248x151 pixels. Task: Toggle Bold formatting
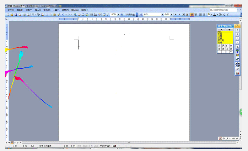click(175, 15)
